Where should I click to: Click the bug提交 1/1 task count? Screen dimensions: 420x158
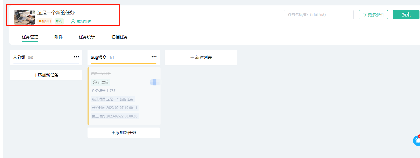pyautogui.click(x=112, y=58)
